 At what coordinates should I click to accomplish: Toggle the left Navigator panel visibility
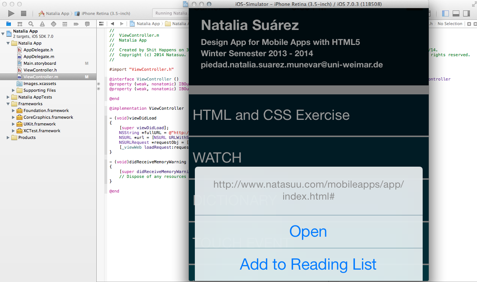[x=446, y=13]
